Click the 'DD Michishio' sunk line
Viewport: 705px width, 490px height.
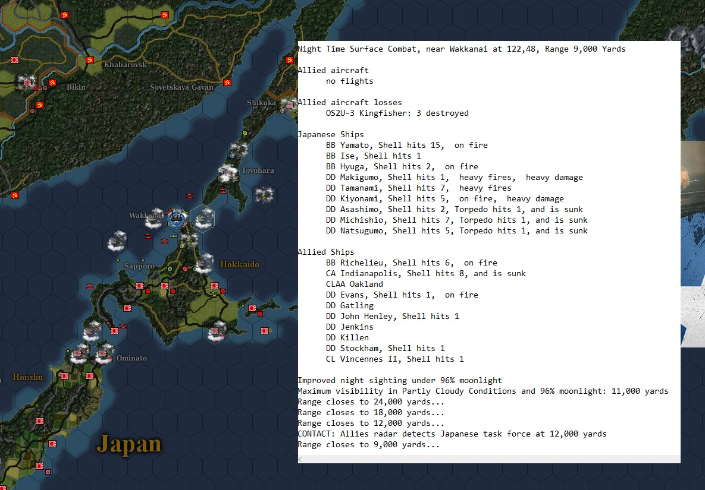click(x=457, y=220)
